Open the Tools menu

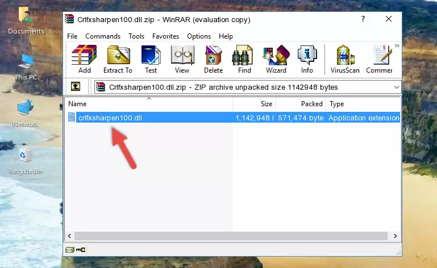tap(136, 36)
